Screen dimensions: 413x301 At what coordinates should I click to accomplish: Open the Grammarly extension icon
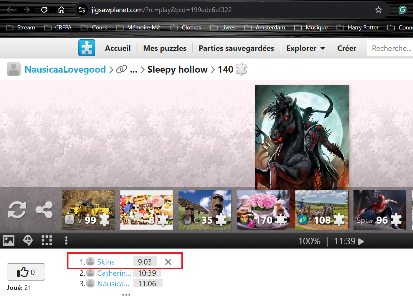click(402, 10)
